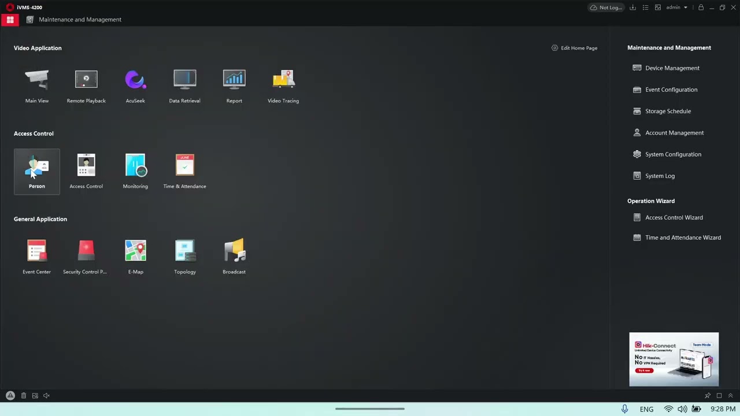Click the Not Logged cloud account button
Screen dimensions: 740x416
606,8
